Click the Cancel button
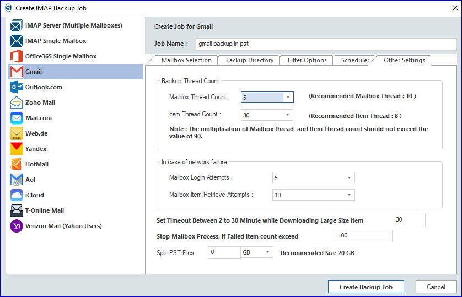 [x=436, y=287]
